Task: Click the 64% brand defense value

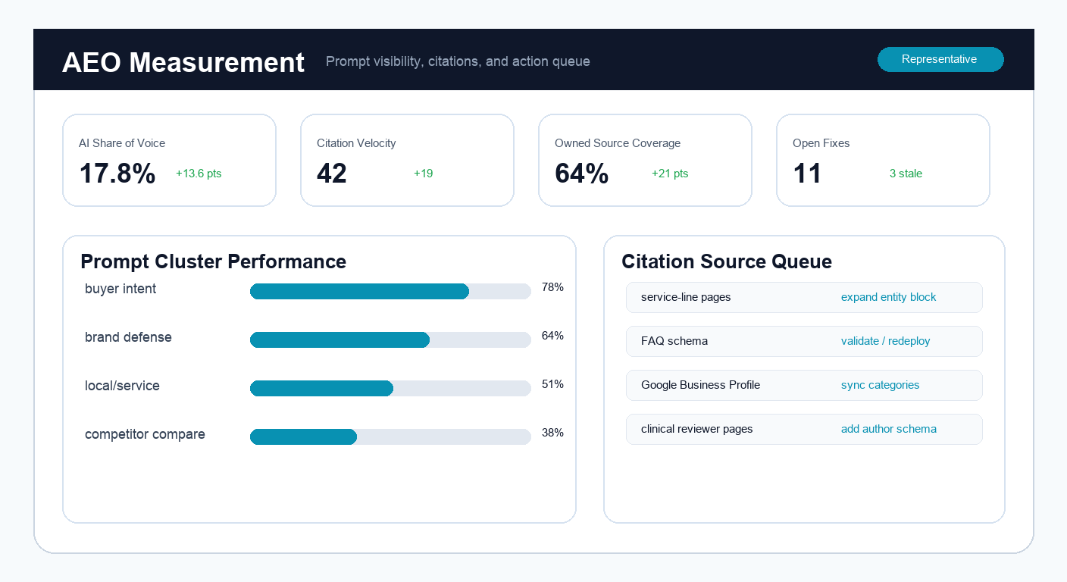Action: [552, 336]
